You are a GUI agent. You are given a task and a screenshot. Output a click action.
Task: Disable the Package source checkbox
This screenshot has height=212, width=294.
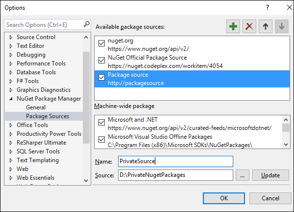pos(101,78)
